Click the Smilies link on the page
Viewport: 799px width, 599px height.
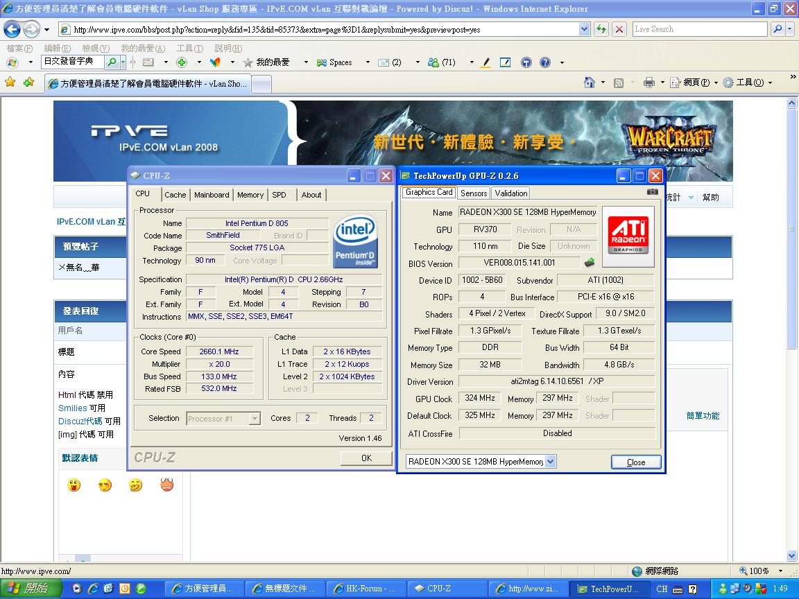(x=72, y=408)
